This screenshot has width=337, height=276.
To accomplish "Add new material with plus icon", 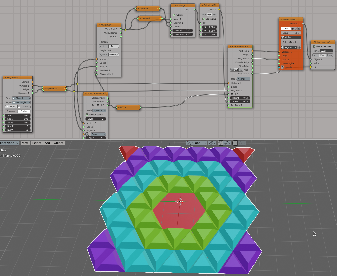I will [299, 47].
